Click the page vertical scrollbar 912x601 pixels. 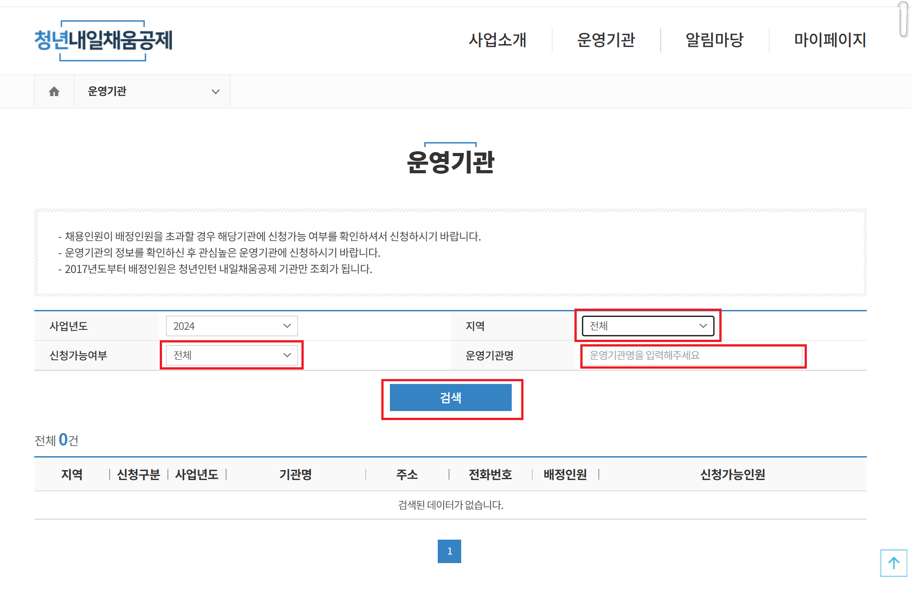coord(903,19)
